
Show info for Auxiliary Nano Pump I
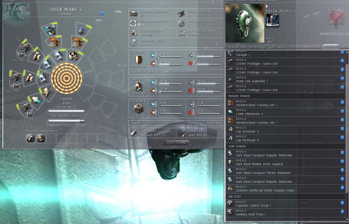[x=342, y=212]
